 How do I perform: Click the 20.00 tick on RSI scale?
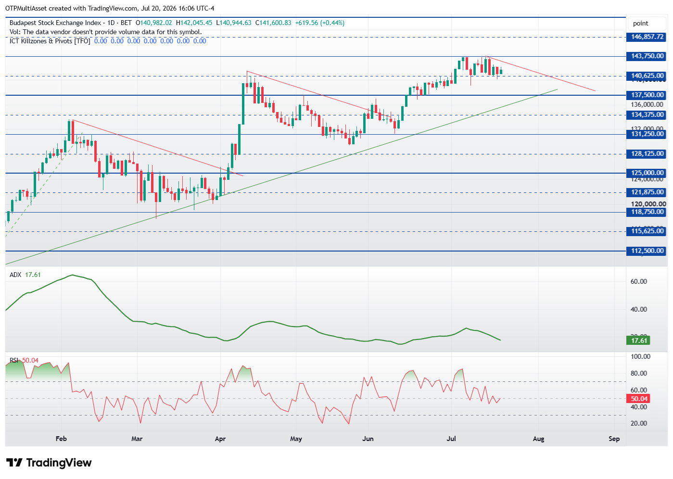pyautogui.click(x=639, y=423)
